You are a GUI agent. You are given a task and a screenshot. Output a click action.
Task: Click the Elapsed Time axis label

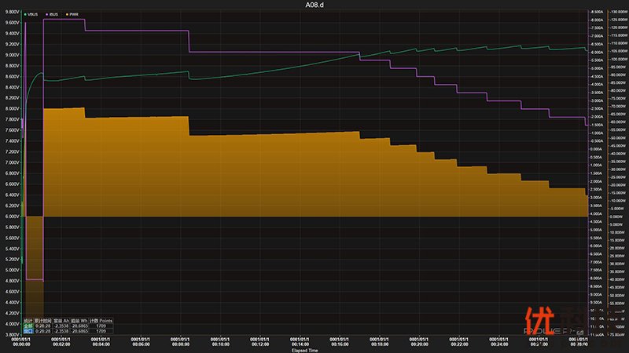(x=304, y=350)
